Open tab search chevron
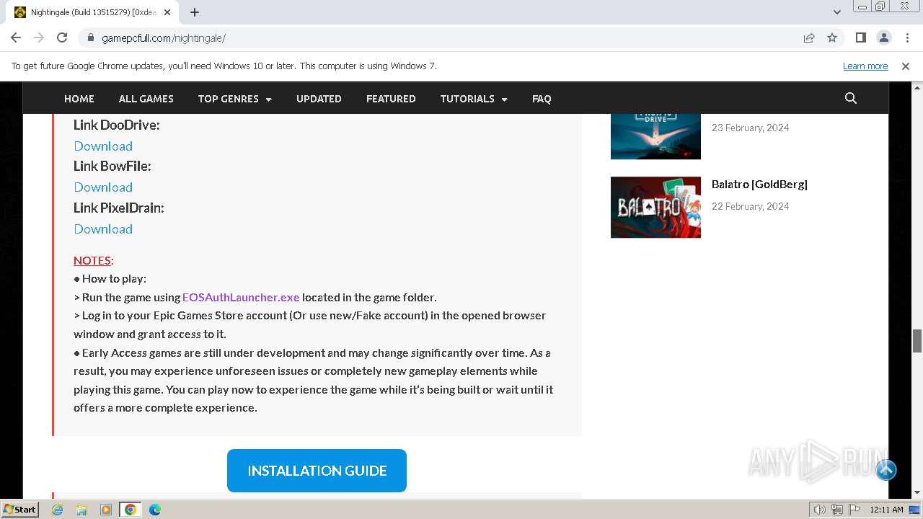Screen dimensions: 923x519 tap(837, 12)
